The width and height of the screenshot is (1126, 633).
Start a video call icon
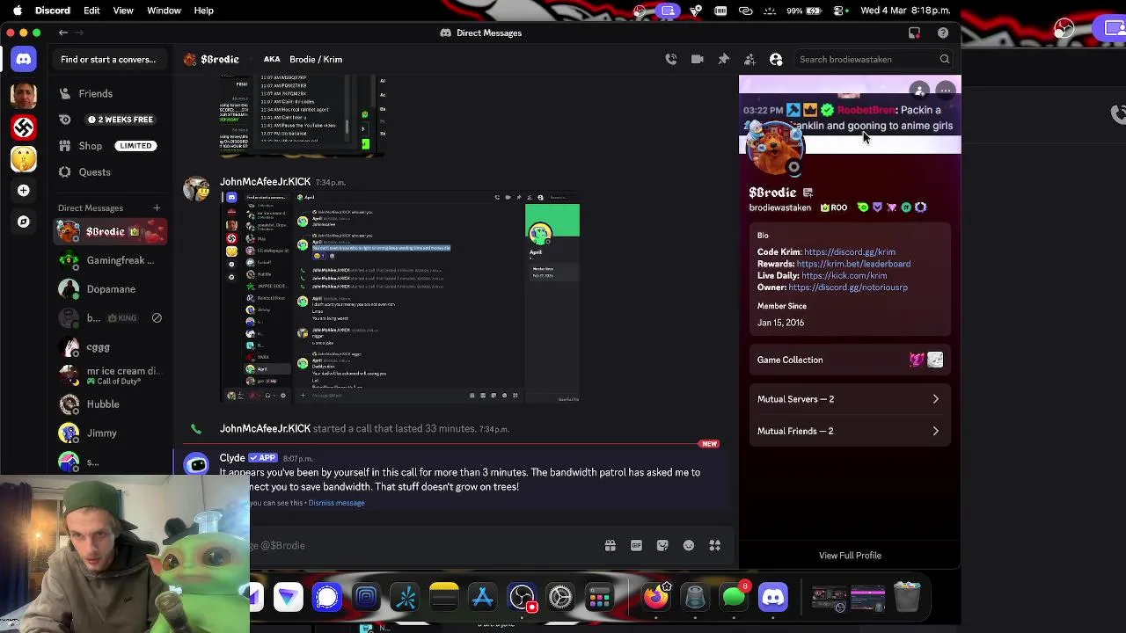point(698,59)
